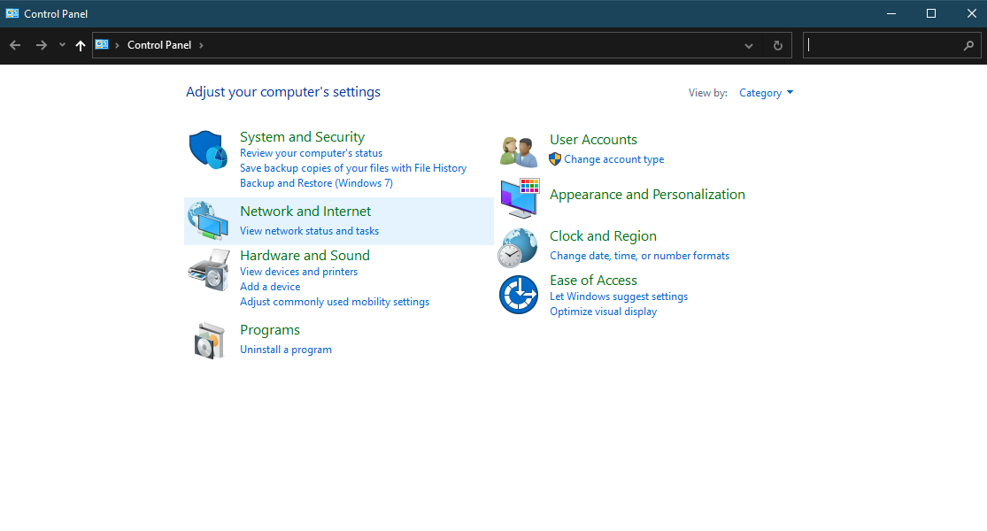Click Backup and Restore (Windows 7) link
987x531 pixels.
(x=316, y=183)
